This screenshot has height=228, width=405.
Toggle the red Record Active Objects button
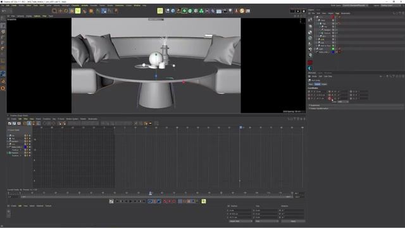165,201
